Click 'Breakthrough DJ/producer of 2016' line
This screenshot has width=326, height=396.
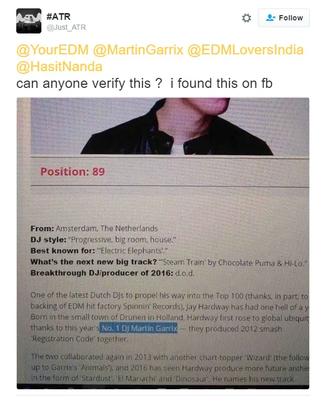(x=112, y=273)
